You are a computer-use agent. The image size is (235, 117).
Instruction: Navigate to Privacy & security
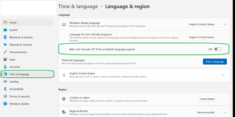27,96
